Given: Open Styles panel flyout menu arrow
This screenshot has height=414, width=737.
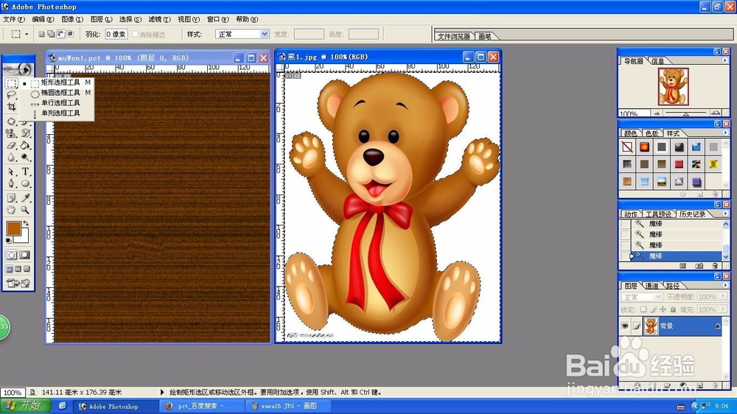Looking at the screenshot, I should pyautogui.click(x=724, y=133).
